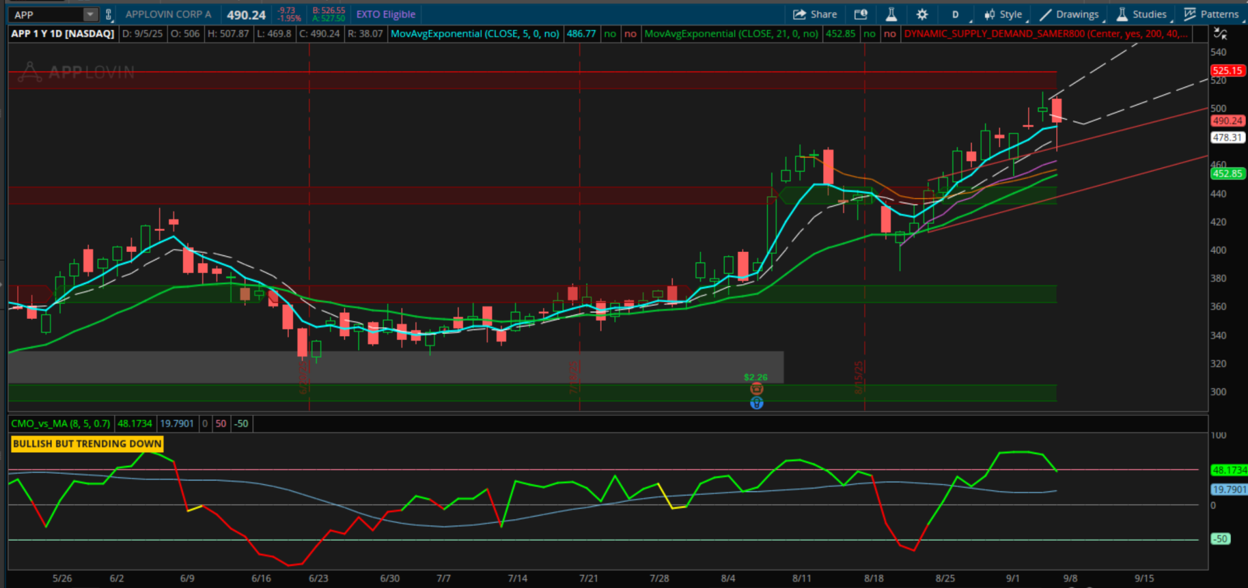The height and width of the screenshot is (588, 1248).
Task: Click EXTO Eligible label
Action: click(386, 14)
